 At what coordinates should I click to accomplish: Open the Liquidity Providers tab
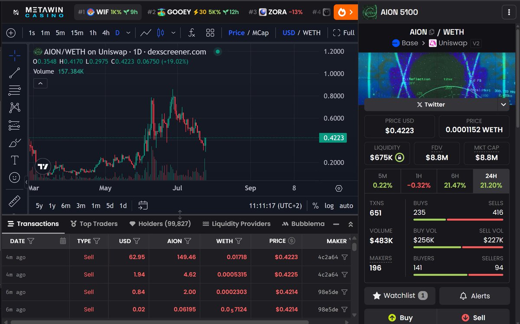[x=237, y=224]
